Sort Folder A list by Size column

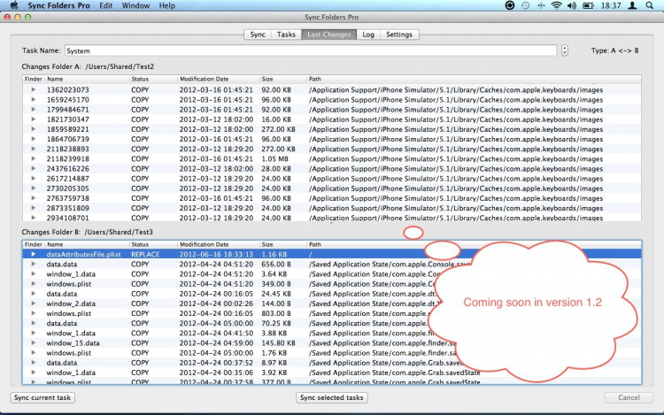tap(282, 79)
